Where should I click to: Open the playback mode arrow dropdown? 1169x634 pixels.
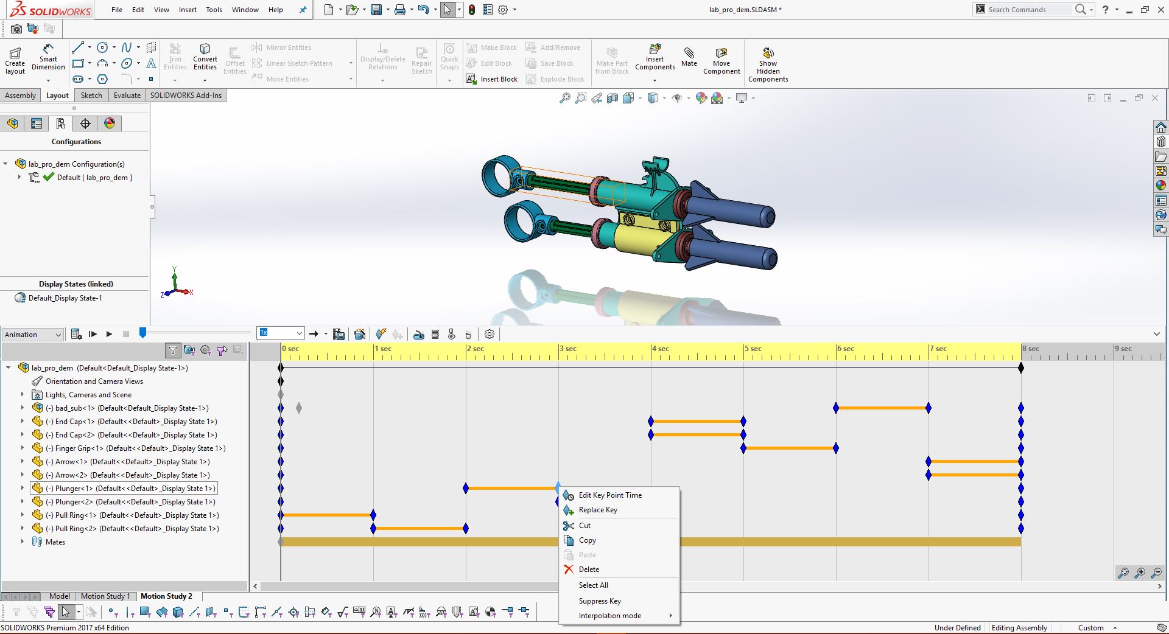326,333
